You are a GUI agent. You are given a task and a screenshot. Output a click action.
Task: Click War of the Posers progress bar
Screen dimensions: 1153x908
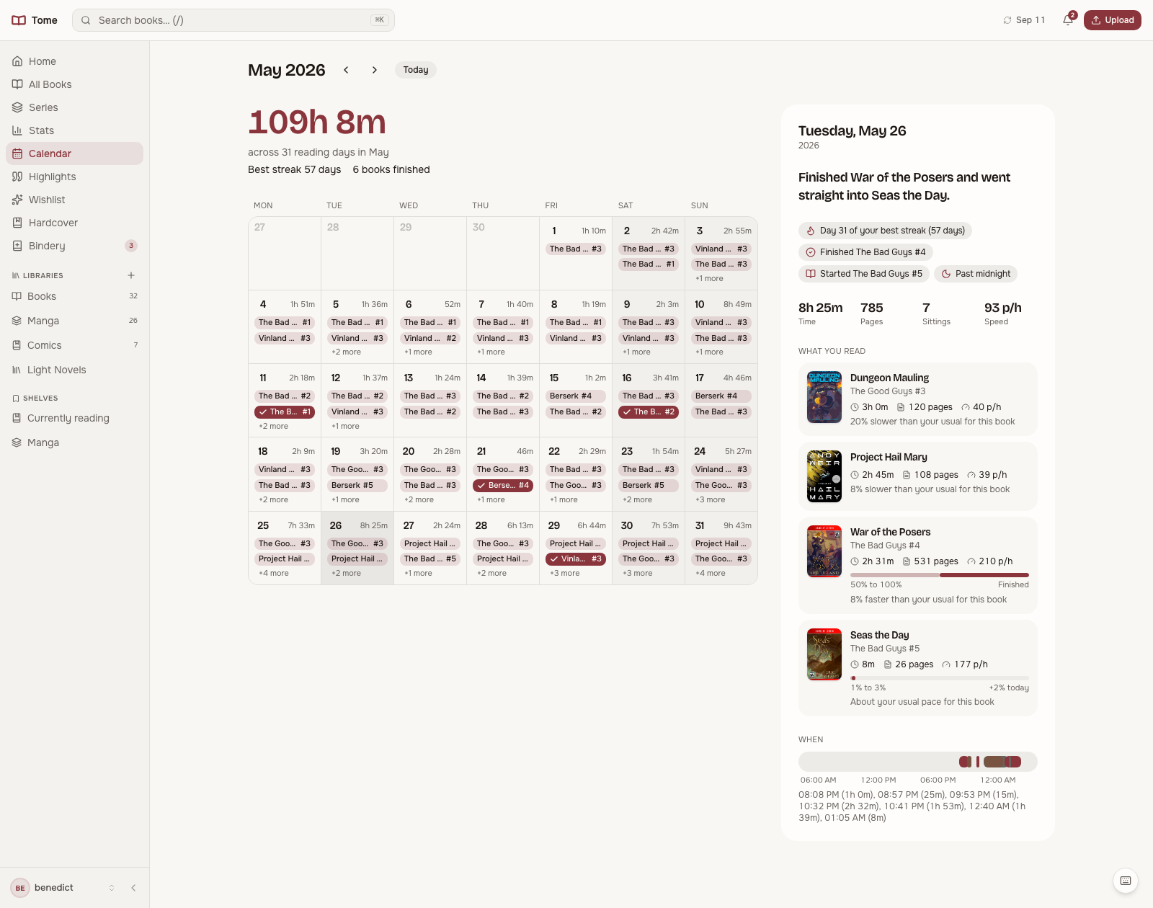(940, 575)
